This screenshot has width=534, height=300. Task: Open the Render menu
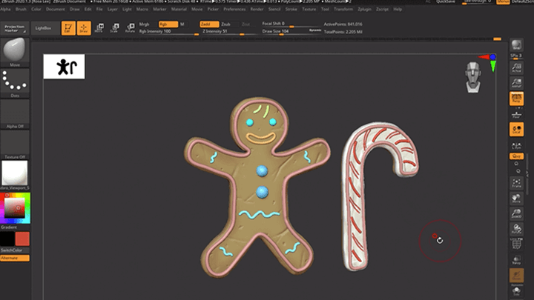coord(257,9)
